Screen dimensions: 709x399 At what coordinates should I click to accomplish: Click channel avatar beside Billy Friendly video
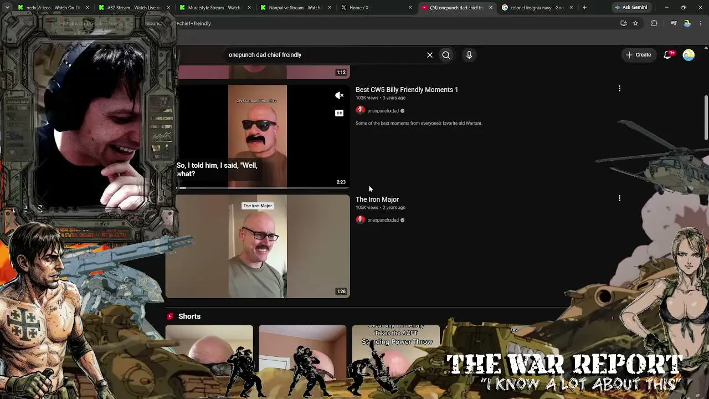point(360,111)
